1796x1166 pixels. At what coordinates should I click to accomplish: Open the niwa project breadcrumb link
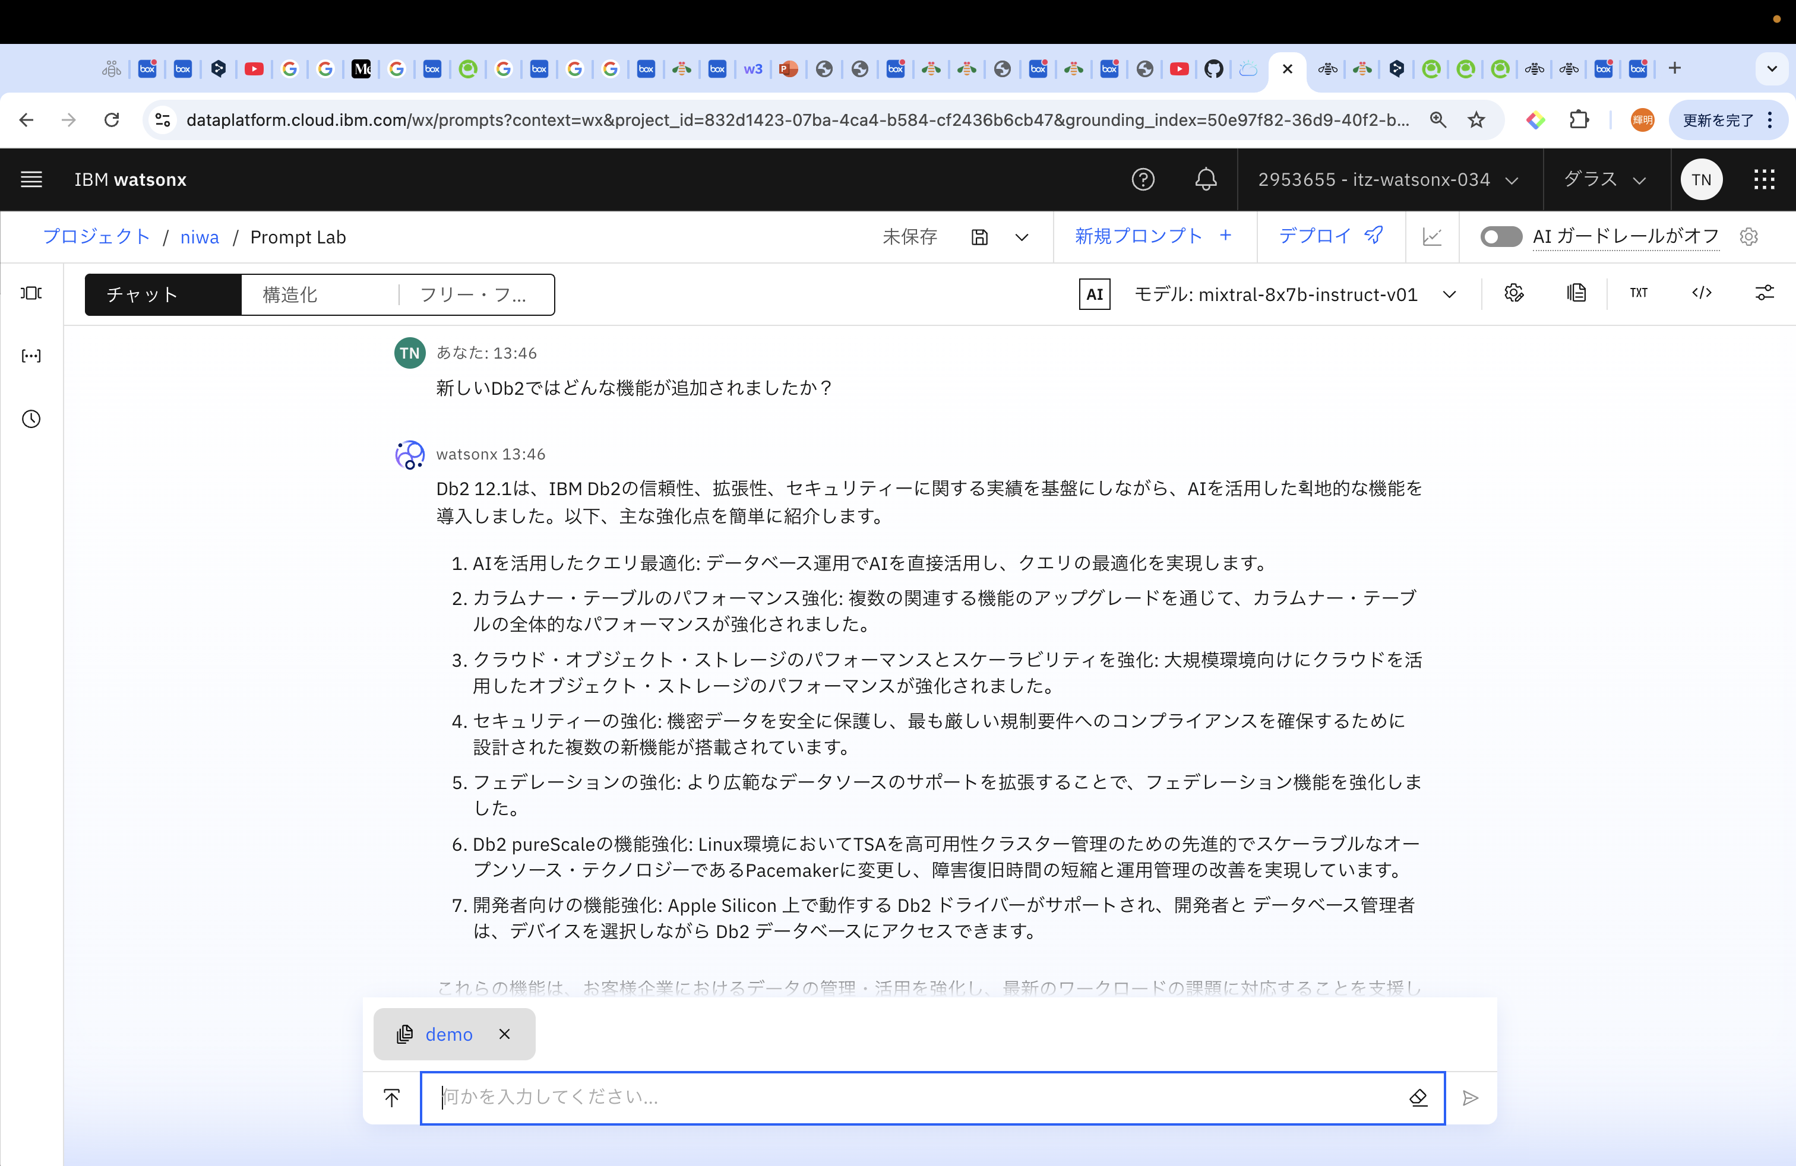coord(199,237)
